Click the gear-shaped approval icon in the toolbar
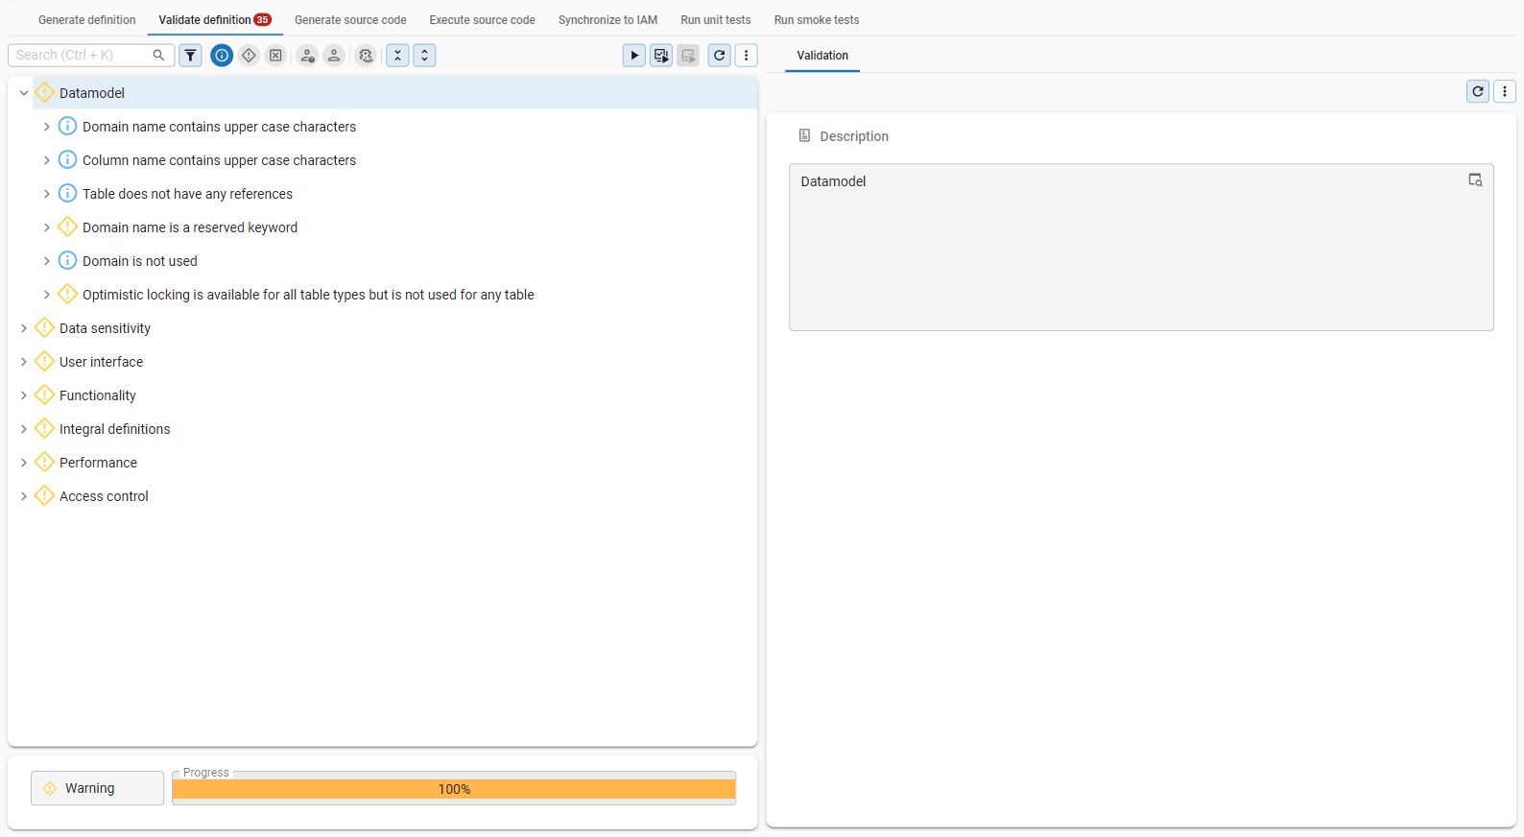The width and height of the screenshot is (1524, 837). (366, 56)
